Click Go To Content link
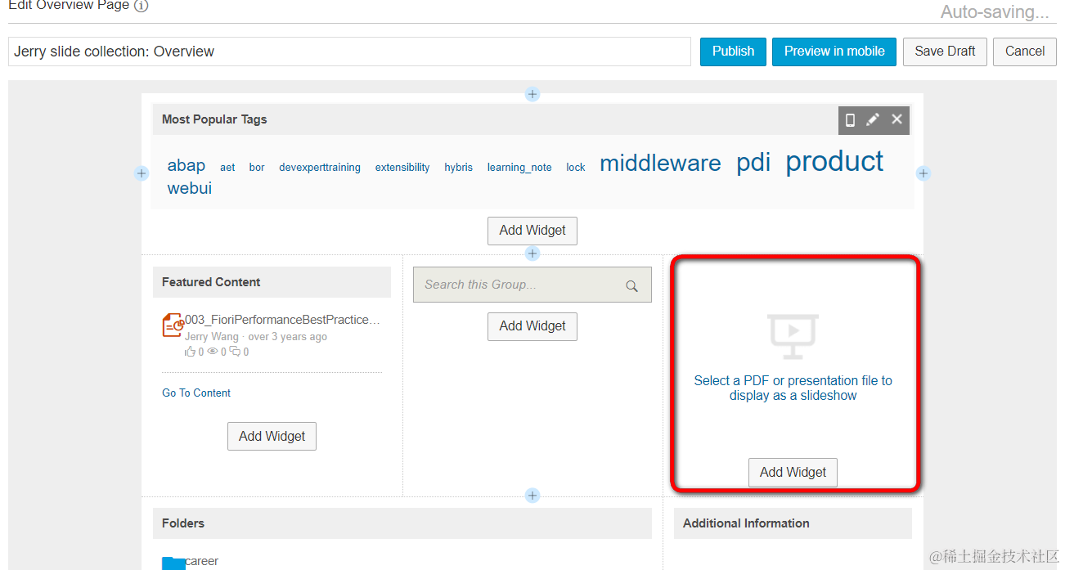The image size is (1065, 570). pos(196,393)
